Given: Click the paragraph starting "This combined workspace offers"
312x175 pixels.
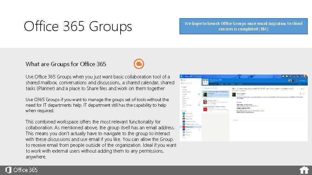Looking at the screenshot, I should point(101,139).
